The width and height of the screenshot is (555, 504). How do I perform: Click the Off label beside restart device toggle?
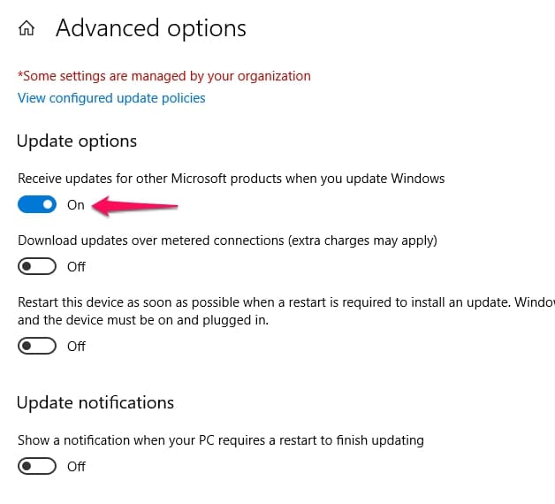76,347
